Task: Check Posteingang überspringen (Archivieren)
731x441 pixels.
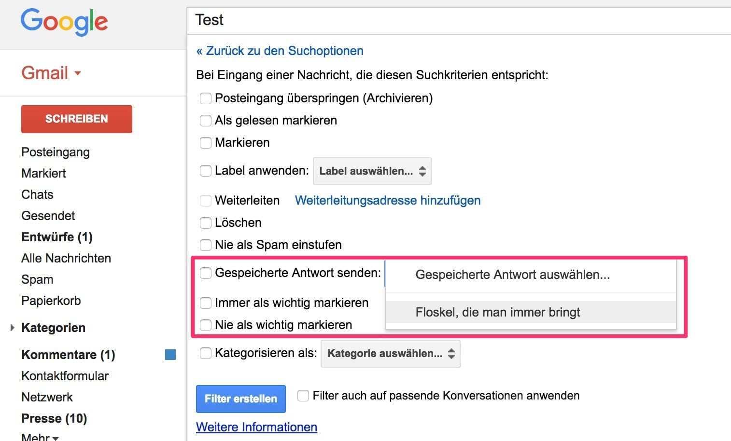Action: coord(206,98)
